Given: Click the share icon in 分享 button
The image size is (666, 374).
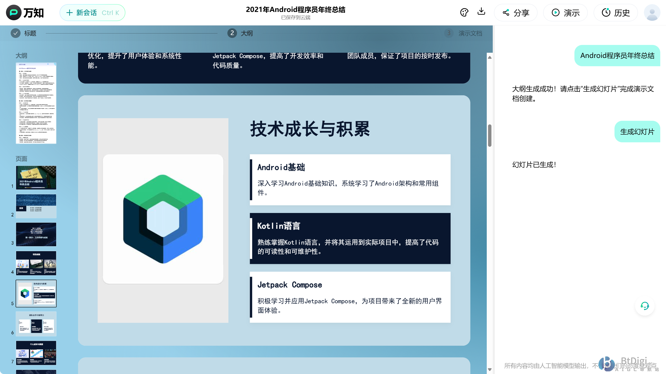Looking at the screenshot, I should [506, 12].
